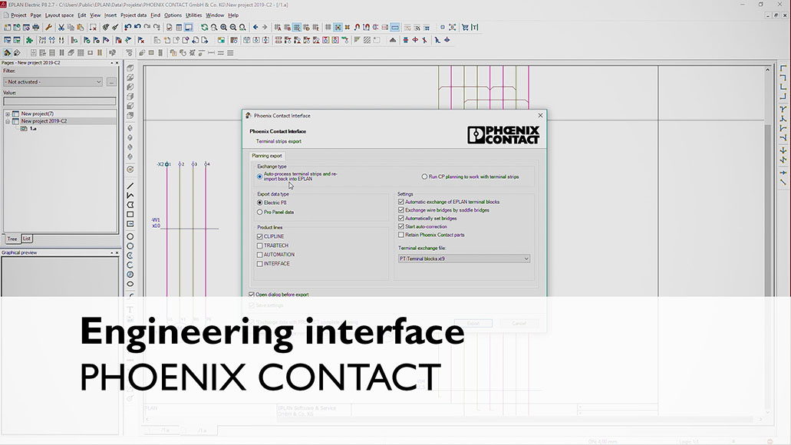The image size is (791, 445).
Task: Select Run CP planning radio button
Action: pos(424,176)
